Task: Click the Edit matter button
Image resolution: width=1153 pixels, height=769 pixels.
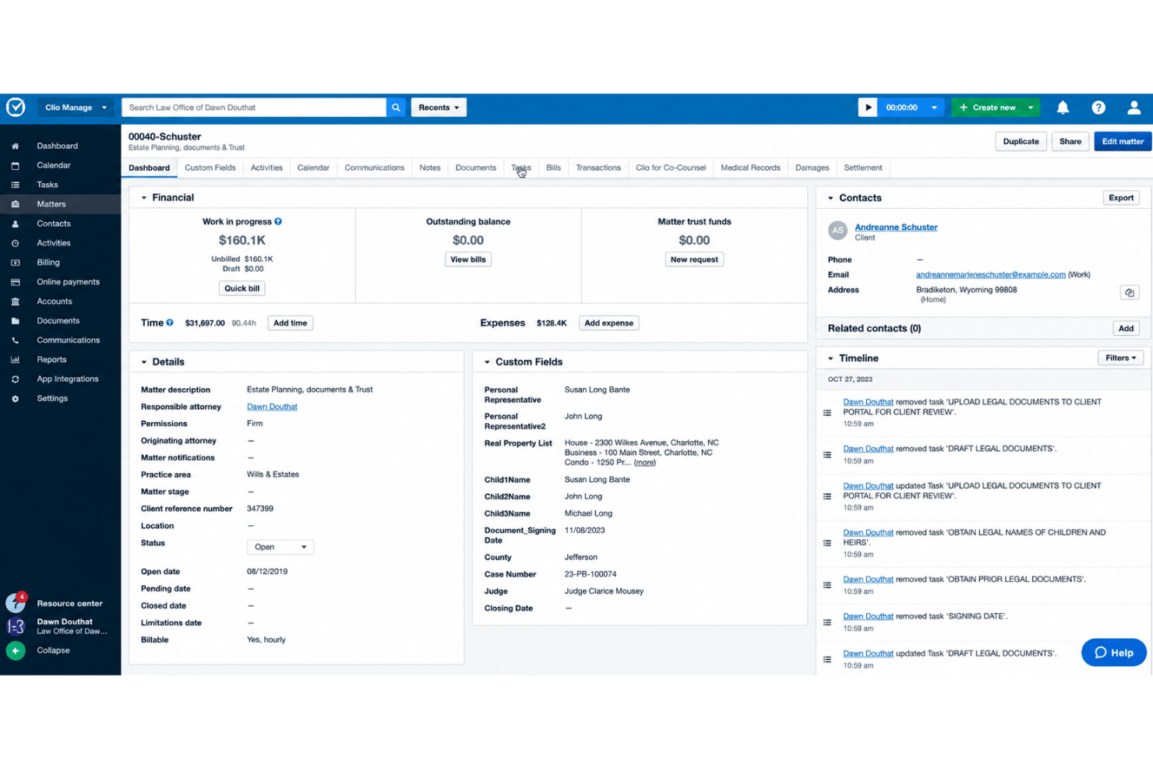Action: point(1123,142)
